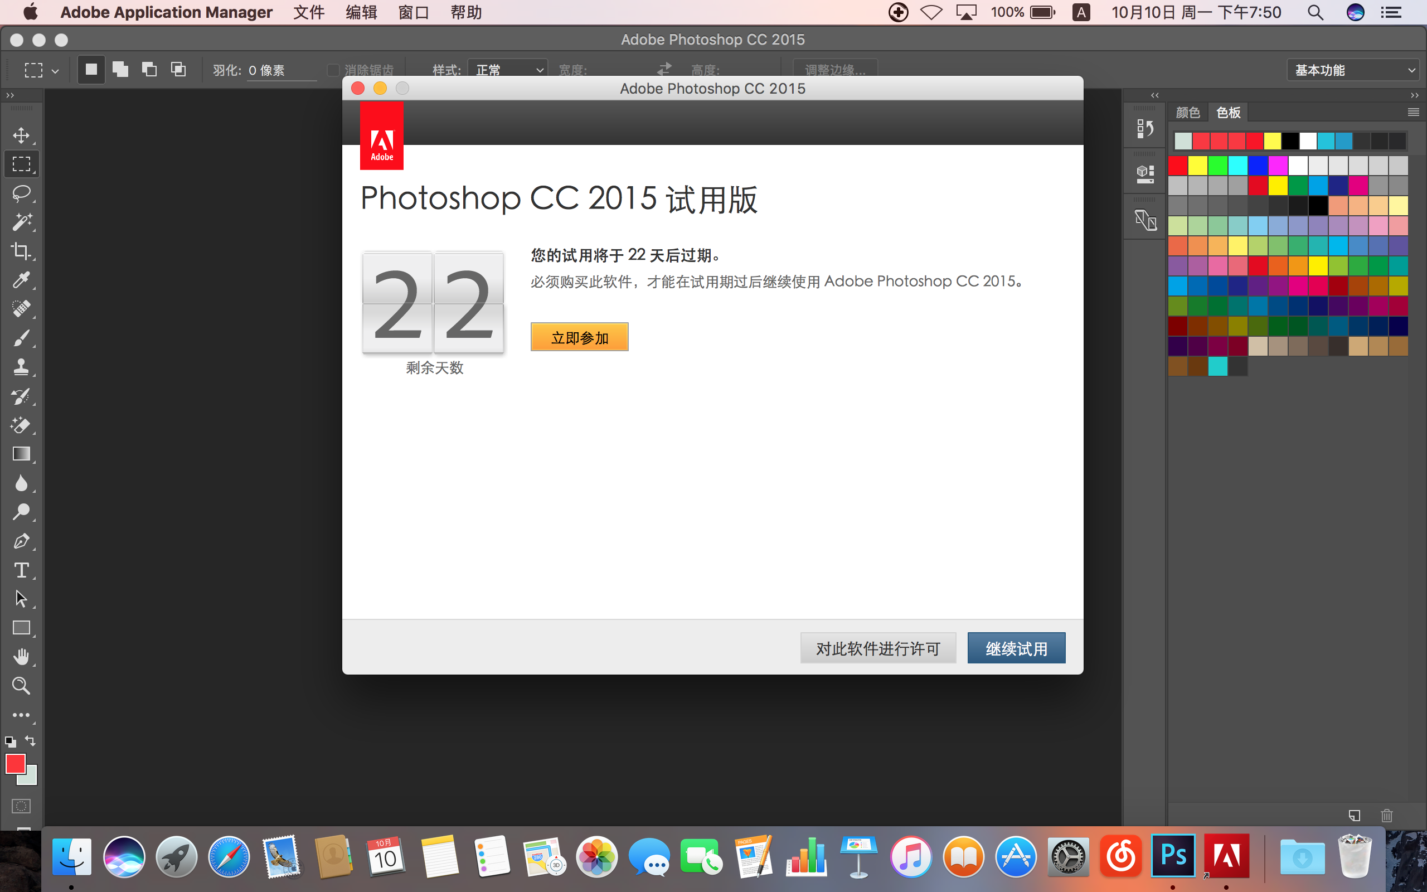Select the Magic Wand tool
This screenshot has width=1427, height=892.
pyautogui.click(x=21, y=222)
